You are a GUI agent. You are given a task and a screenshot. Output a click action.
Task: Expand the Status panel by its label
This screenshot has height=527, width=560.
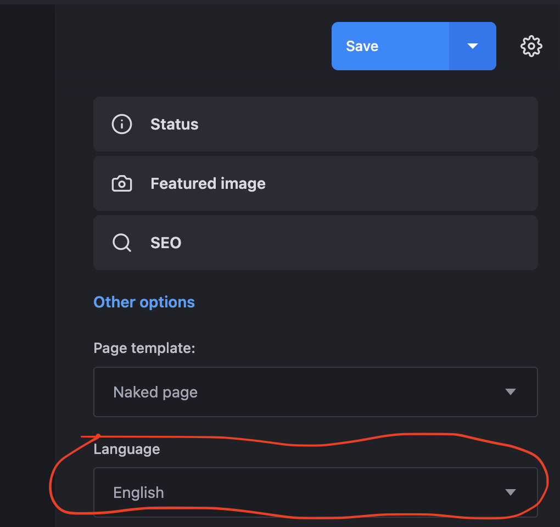tap(175, 125)
